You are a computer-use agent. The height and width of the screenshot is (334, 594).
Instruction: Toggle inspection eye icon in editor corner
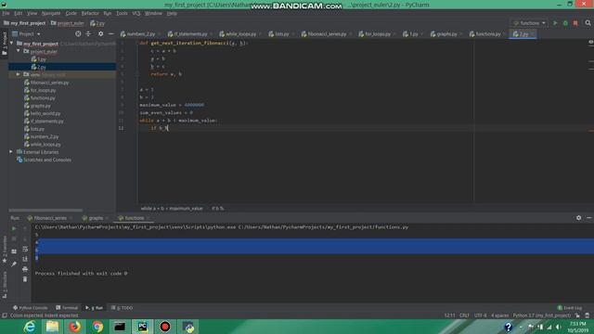(590, 42)
